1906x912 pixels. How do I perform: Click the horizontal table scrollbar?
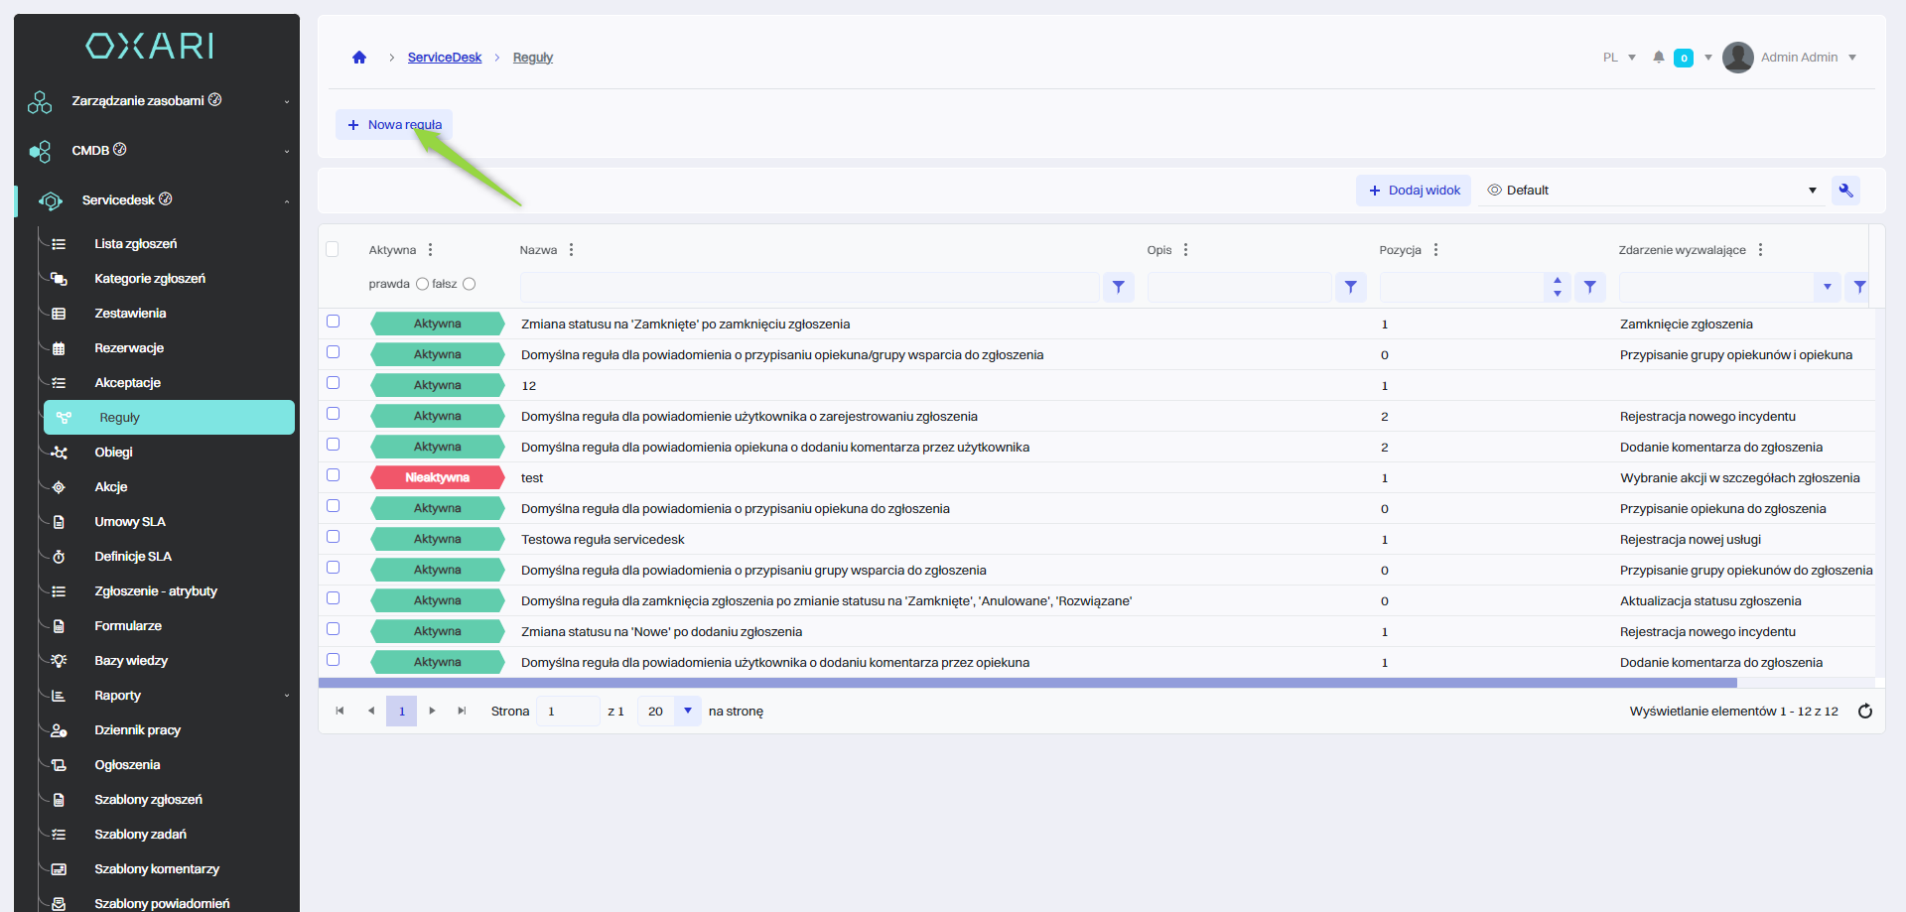1026,683
